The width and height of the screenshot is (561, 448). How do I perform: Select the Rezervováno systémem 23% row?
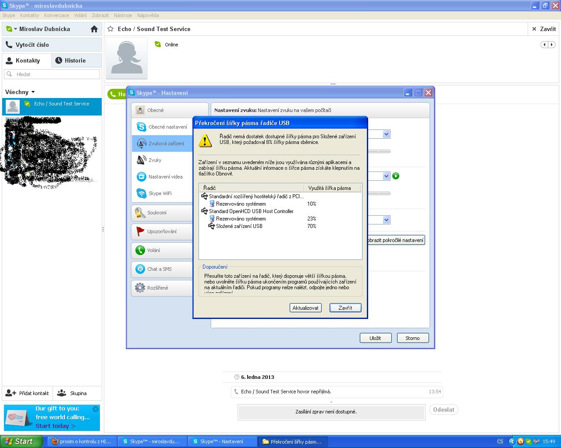[x=237, y=219]
